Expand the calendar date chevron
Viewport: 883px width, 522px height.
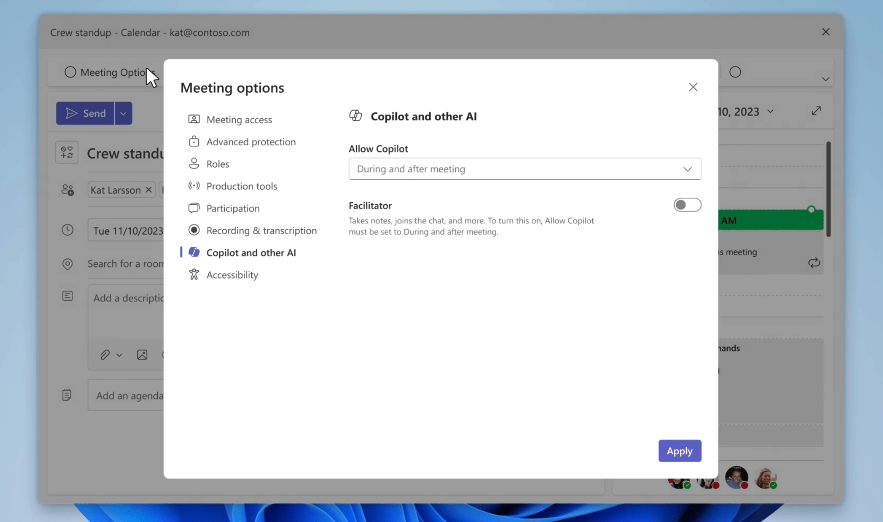[x=770, y=111]
